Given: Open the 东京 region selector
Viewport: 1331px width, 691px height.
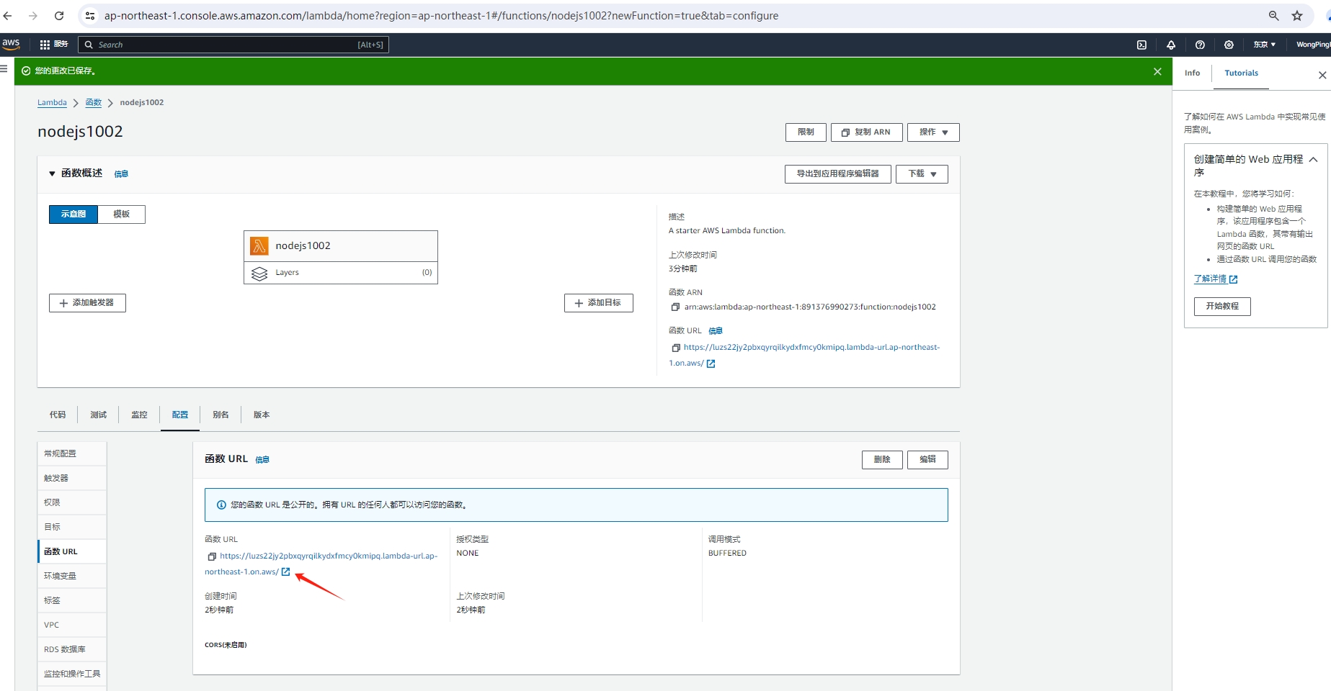Looking at the screenshot, I should tap(1264, 45).
